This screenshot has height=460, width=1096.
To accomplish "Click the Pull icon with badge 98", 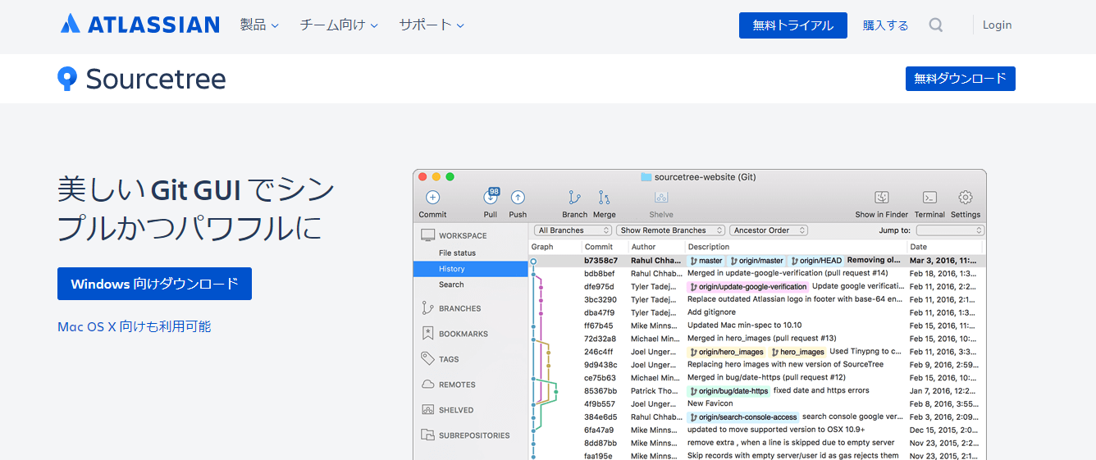I will click(491, 197).
